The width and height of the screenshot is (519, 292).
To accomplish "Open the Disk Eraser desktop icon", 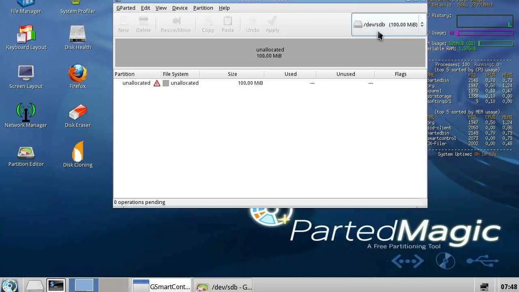I will 78,116.
